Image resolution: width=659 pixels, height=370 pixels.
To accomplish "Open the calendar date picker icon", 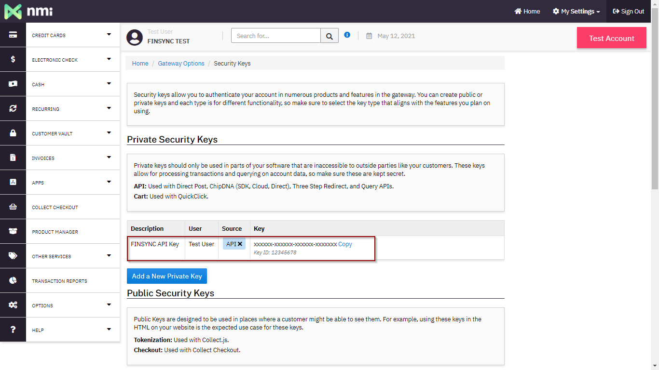I will click(369, 36).
